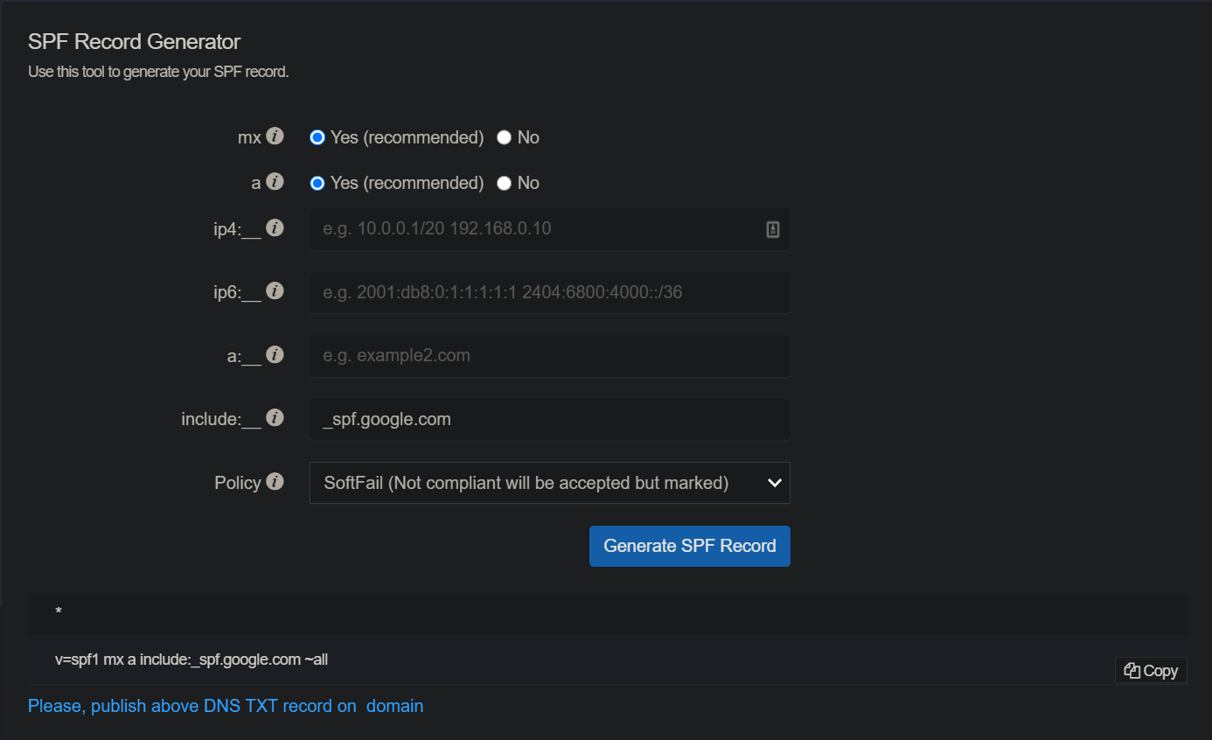Choose No for the mx option
The height and width of the screenshot is (740, 1212).
tap(504, 136)
